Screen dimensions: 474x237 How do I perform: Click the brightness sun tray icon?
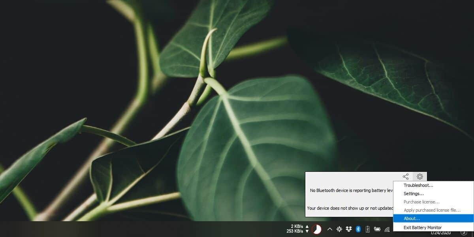click(339, 229)
